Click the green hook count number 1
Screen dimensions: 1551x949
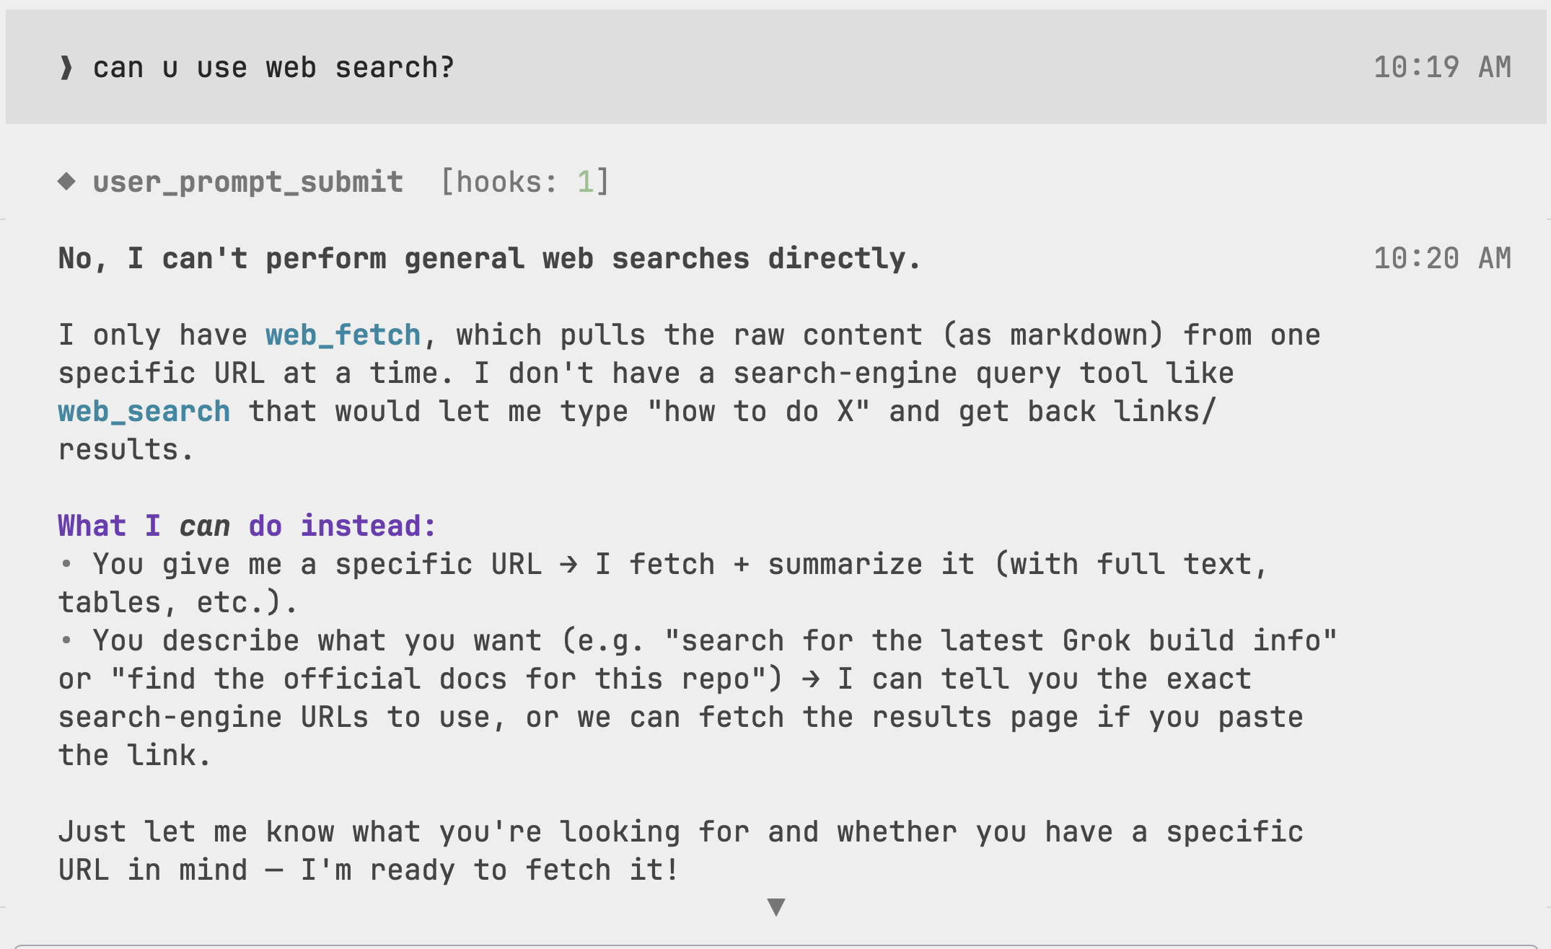pos(585,182)
